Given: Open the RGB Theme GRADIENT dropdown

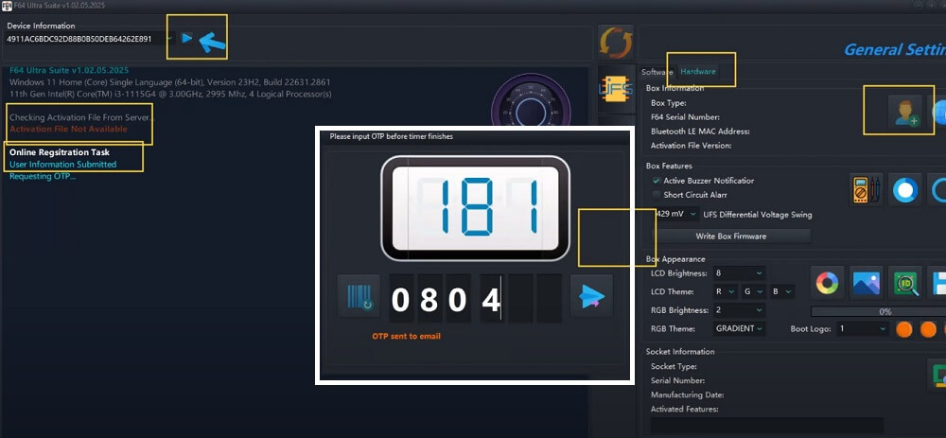Looking at the screenshot, I should point(739,329).
